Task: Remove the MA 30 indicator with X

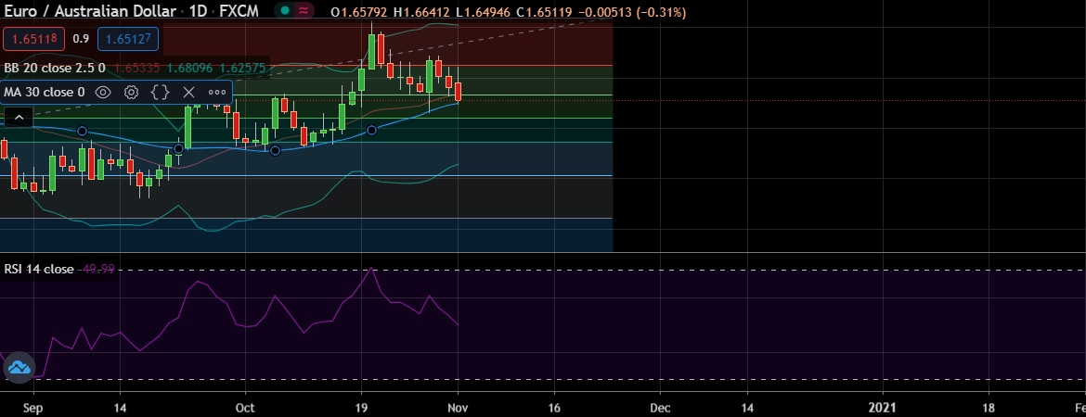Action: coord(188,92)
